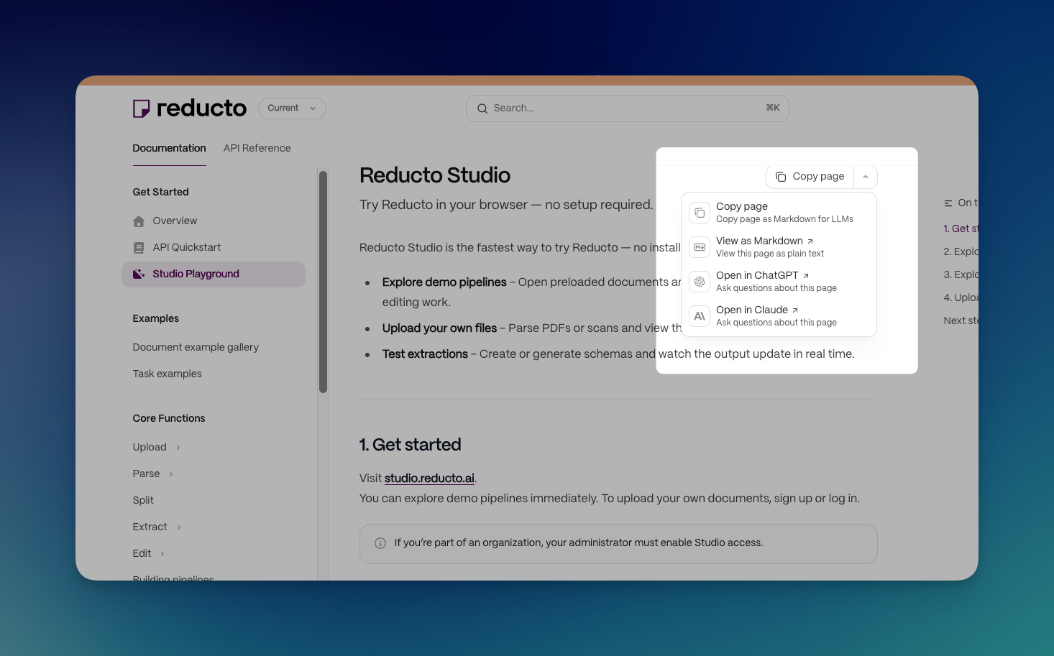Click the Explore demo pipelines bullet text
This screenshot has width=1054, height=656.
(444, 282)
